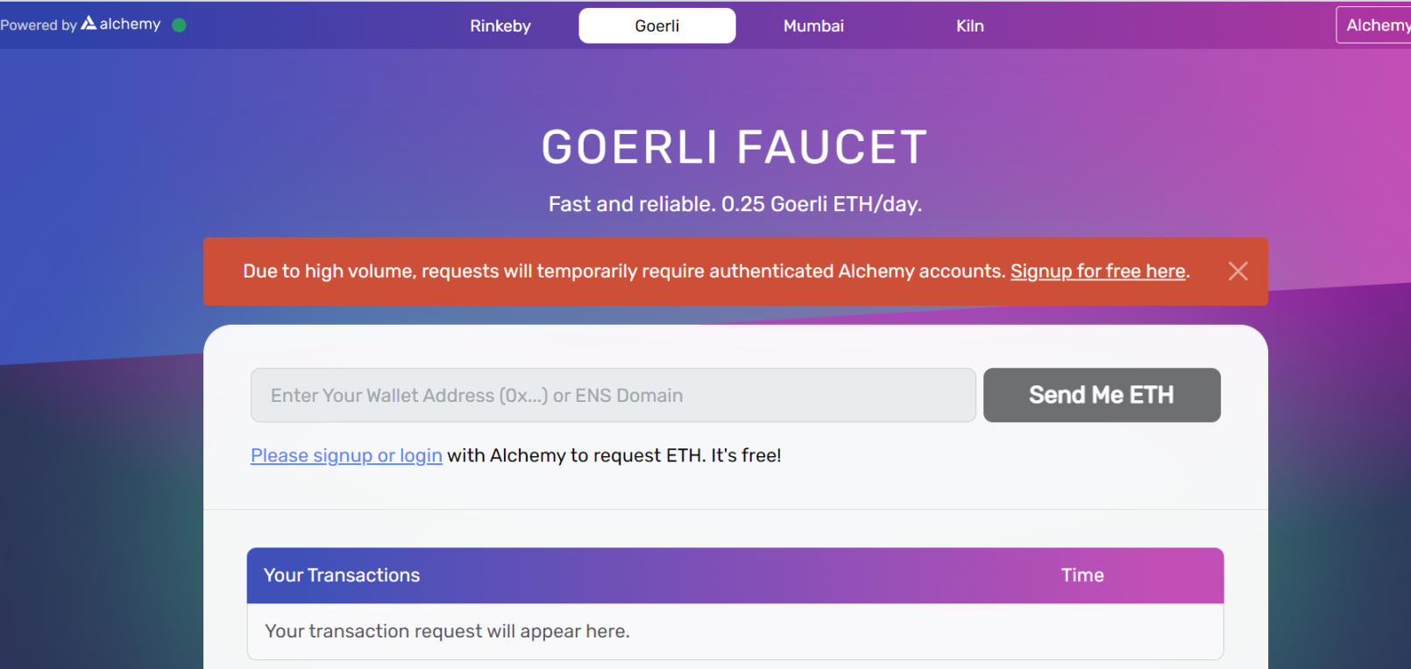Switch to the Rinkeby network tab
This screenshot has height=669, width=1411.
click(500, 26)
